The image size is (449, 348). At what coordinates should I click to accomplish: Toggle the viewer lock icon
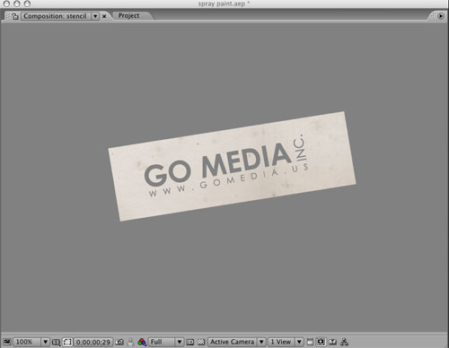15,16
